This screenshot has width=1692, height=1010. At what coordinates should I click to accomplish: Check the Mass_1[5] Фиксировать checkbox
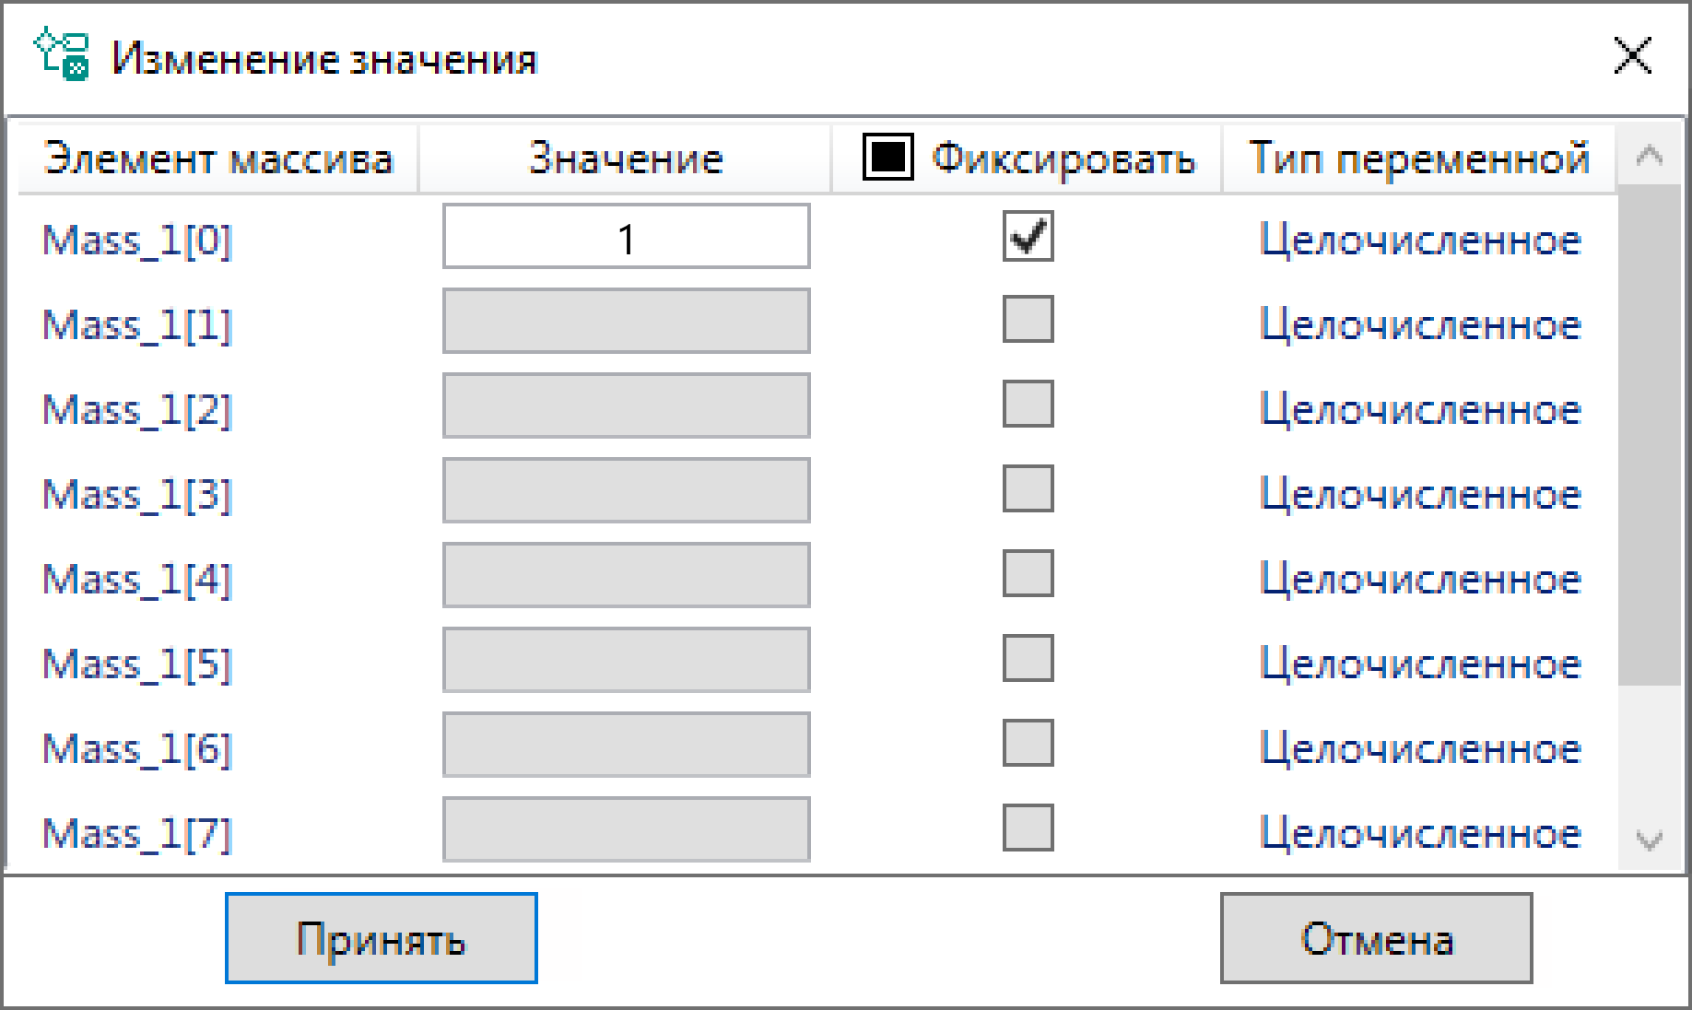(1028, 659)
